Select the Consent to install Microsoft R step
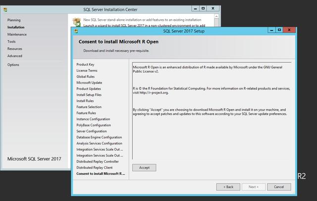Screen dimensions: 317x201 [101, 173]
